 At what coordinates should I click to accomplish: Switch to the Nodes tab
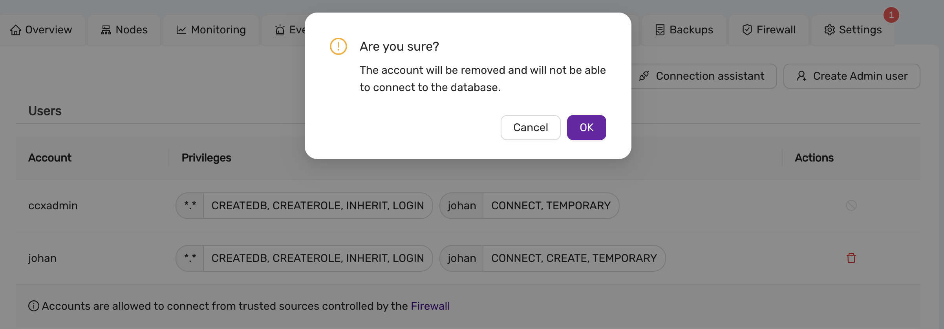click(124, 29)
